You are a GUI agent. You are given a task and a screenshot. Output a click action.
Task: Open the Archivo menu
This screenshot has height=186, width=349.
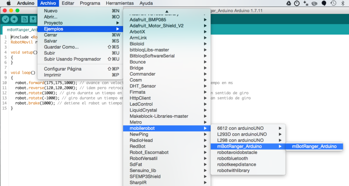point(48,3)
